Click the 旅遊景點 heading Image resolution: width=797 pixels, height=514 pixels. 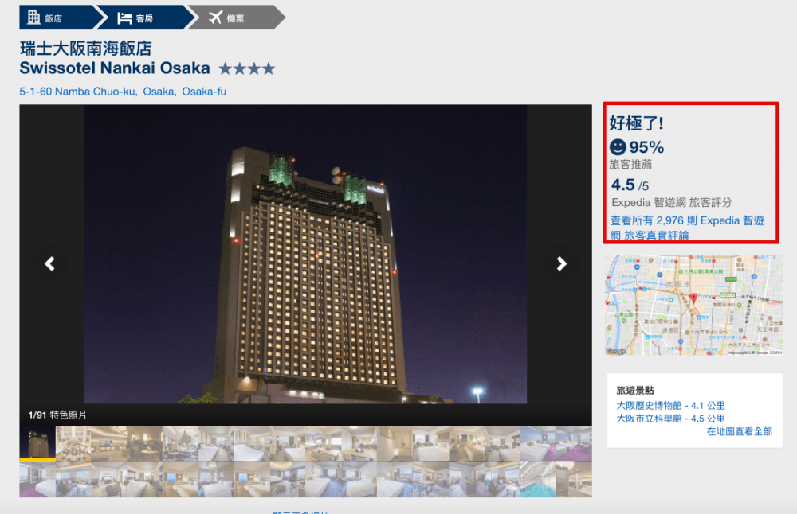click(x=635, y=390)
